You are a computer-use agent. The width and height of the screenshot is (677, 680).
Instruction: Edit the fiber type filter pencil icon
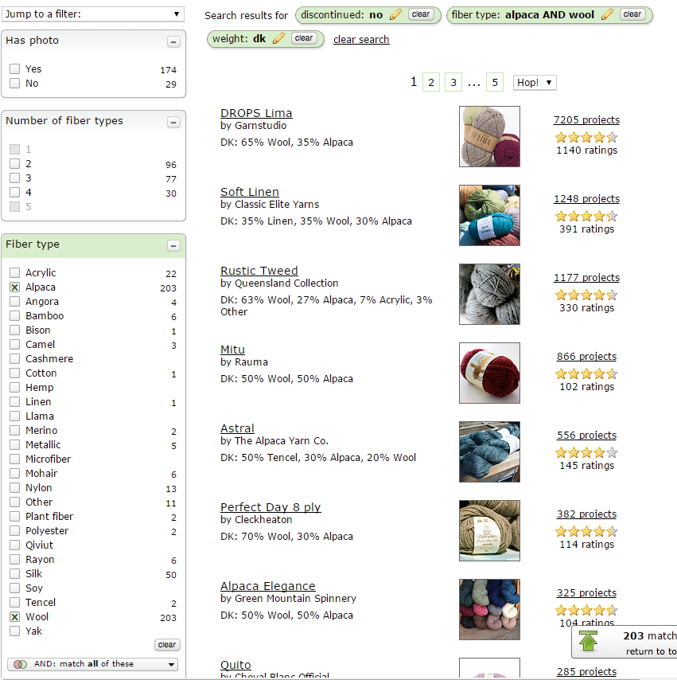607,15
